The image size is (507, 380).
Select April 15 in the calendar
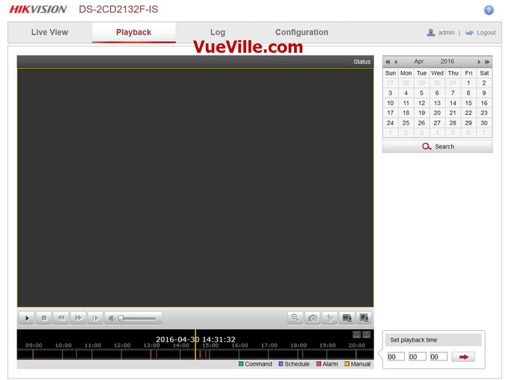tap(469, 103)
